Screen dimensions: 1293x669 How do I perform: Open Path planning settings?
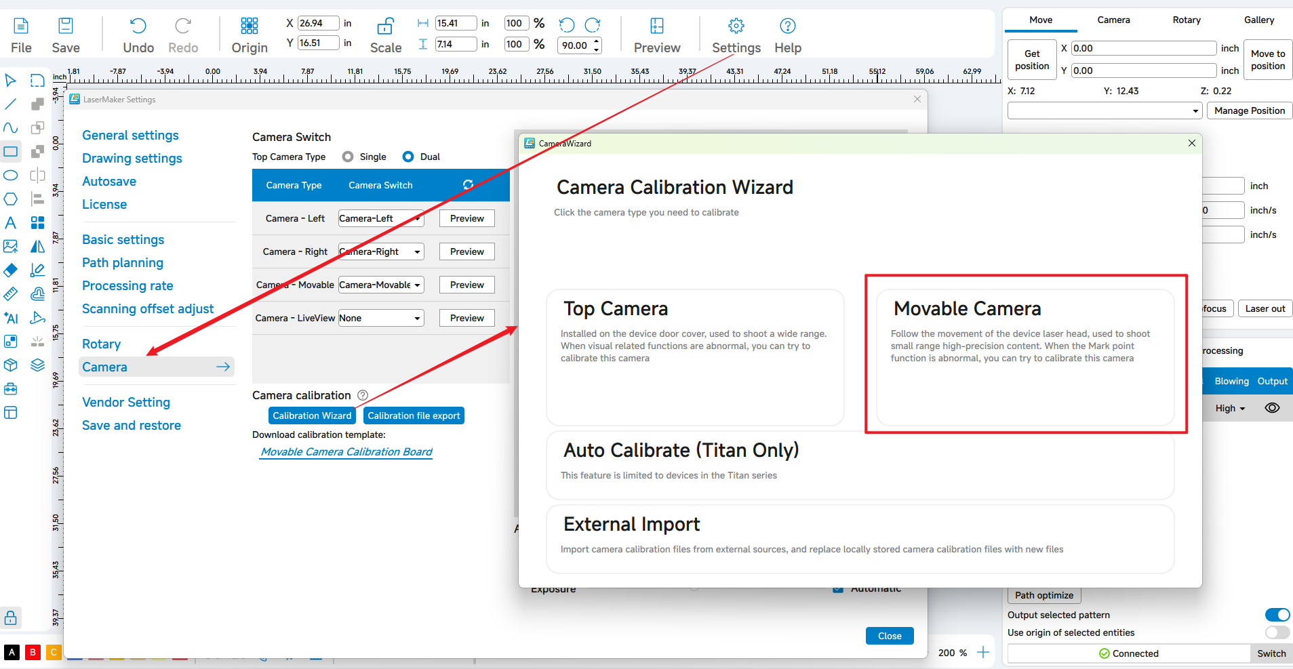pos(123,262)
